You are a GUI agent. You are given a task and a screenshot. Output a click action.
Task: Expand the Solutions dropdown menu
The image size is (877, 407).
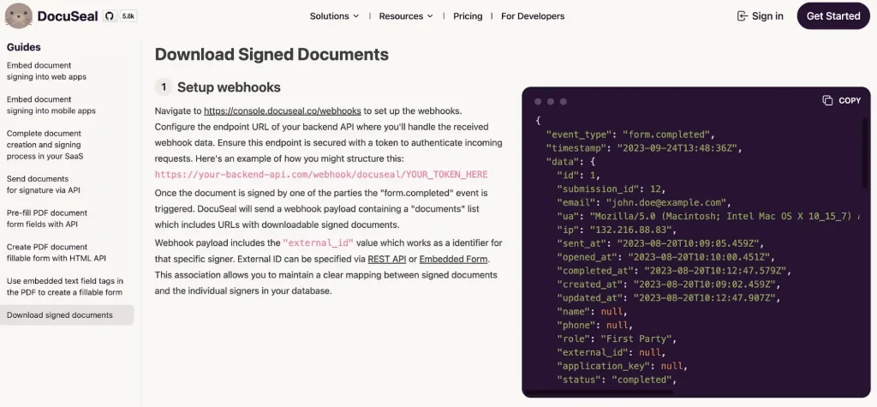(x=335, y=16)
